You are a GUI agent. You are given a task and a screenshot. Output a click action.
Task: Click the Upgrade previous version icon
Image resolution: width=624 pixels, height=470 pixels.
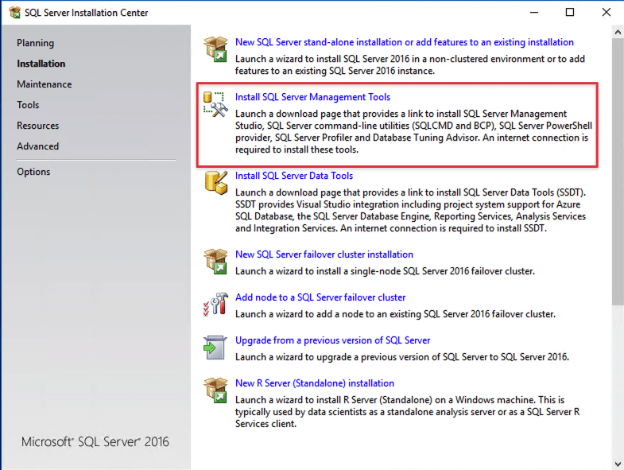[215, 347]
